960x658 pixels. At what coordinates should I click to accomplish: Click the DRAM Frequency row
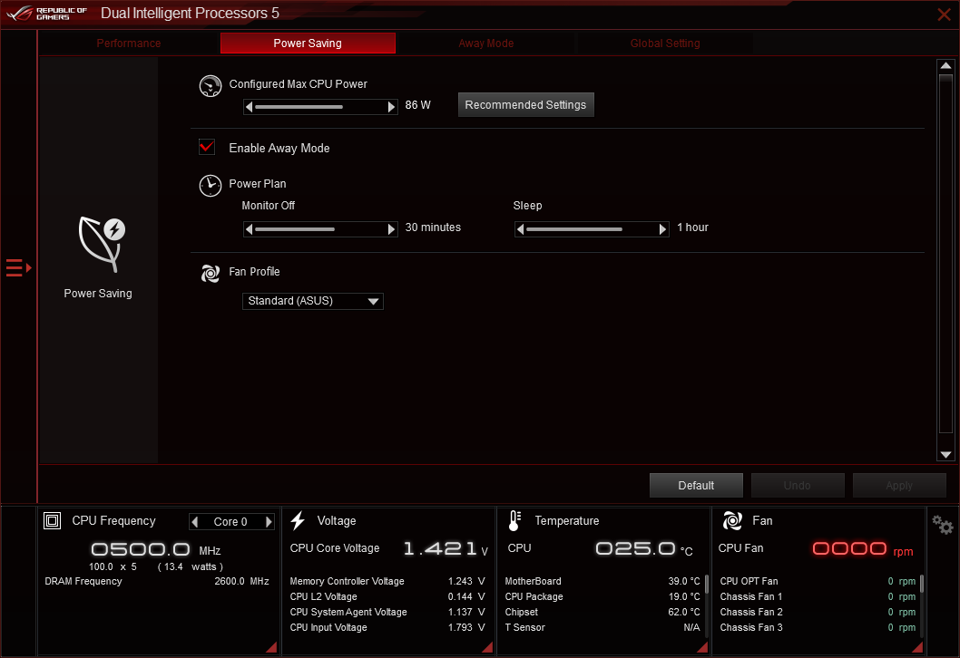coord(157,581)
